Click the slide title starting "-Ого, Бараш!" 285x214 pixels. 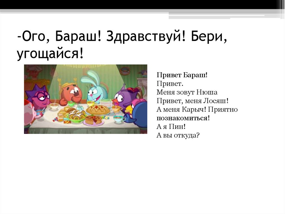[122, 45]
